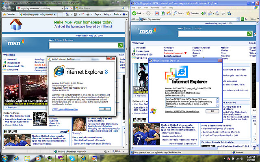Click the Refresh icon in IE8 address bar

coord(67,8)
